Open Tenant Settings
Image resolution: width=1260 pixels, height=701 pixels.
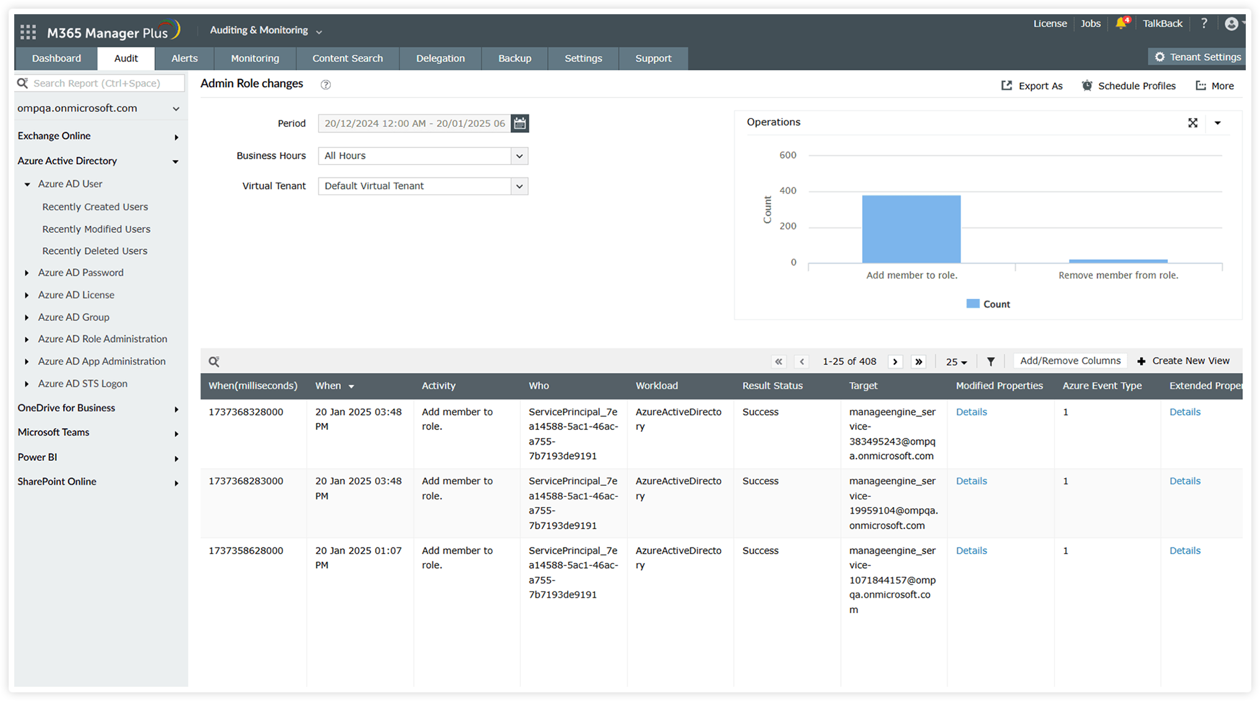click(1196, 56)
